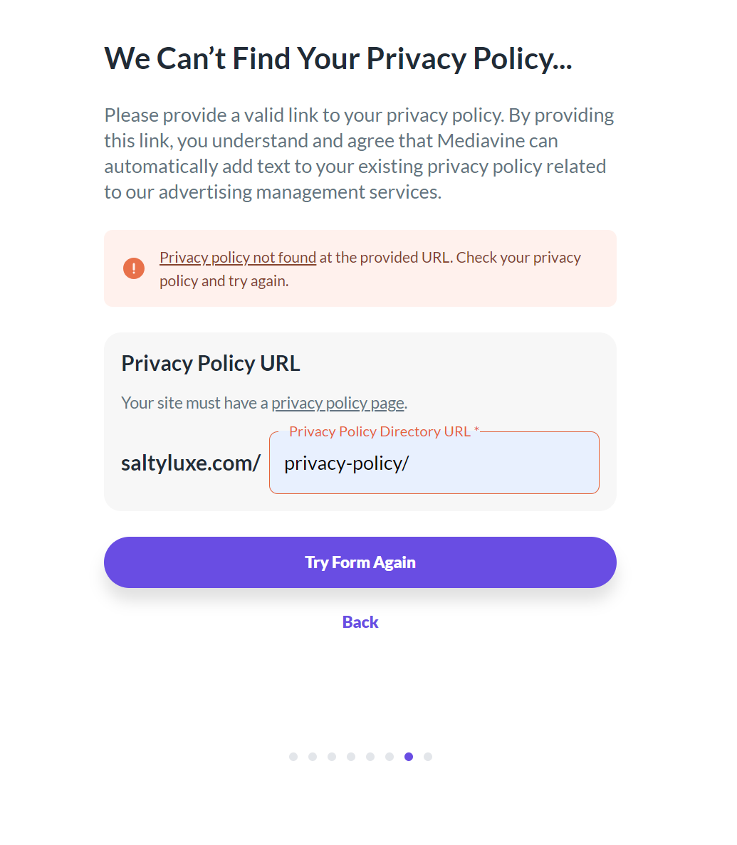Select the sixth step indicator dot
This screenshot has height=845, width=737.
pos(390,757)
